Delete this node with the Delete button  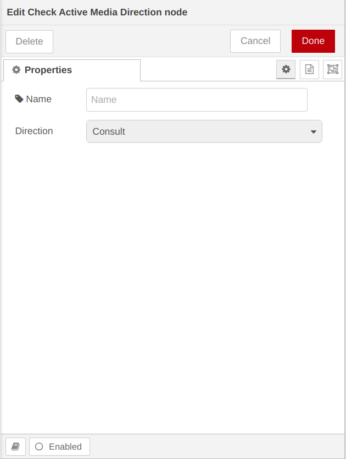(x=29, y=42)
